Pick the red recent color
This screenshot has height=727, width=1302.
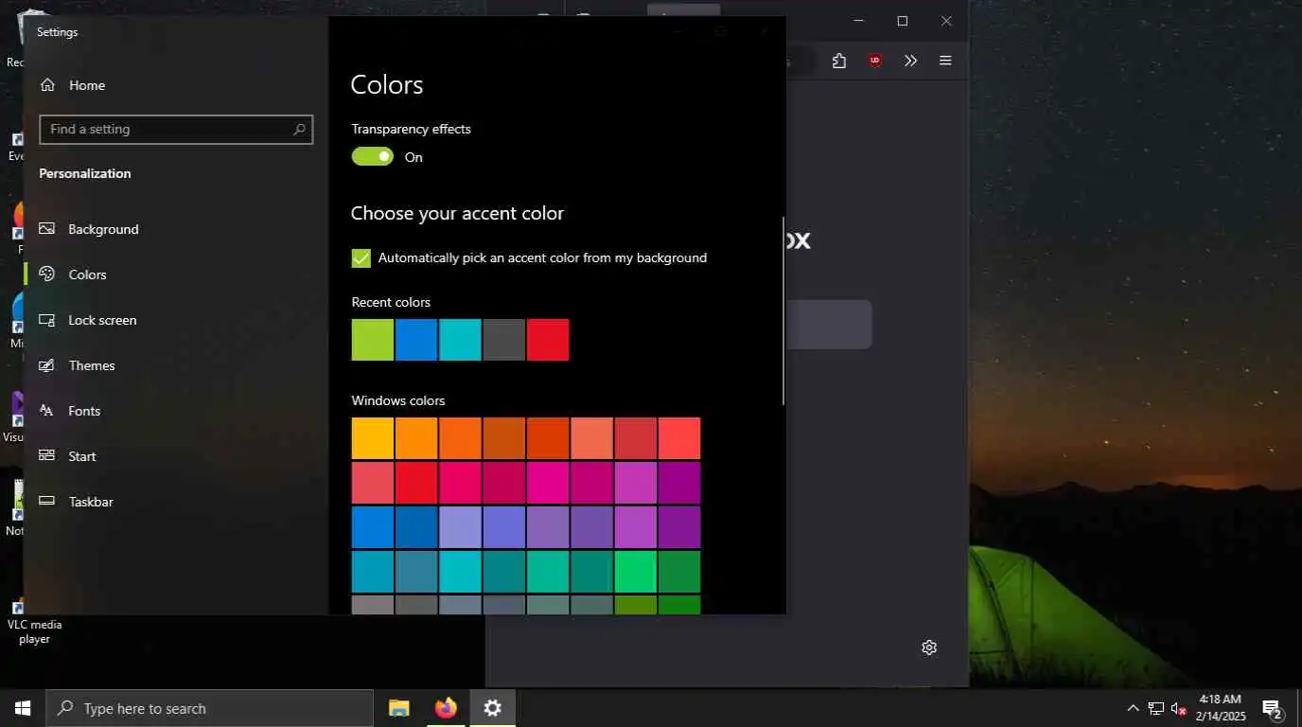[548, 340]
